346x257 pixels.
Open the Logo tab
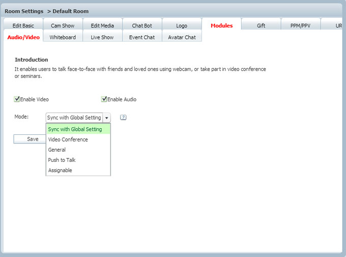pos(182,25)
